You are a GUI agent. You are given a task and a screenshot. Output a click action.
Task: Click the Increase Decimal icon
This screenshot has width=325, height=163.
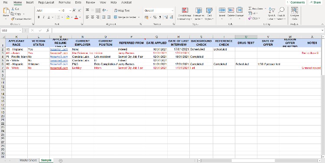point(166,17)
